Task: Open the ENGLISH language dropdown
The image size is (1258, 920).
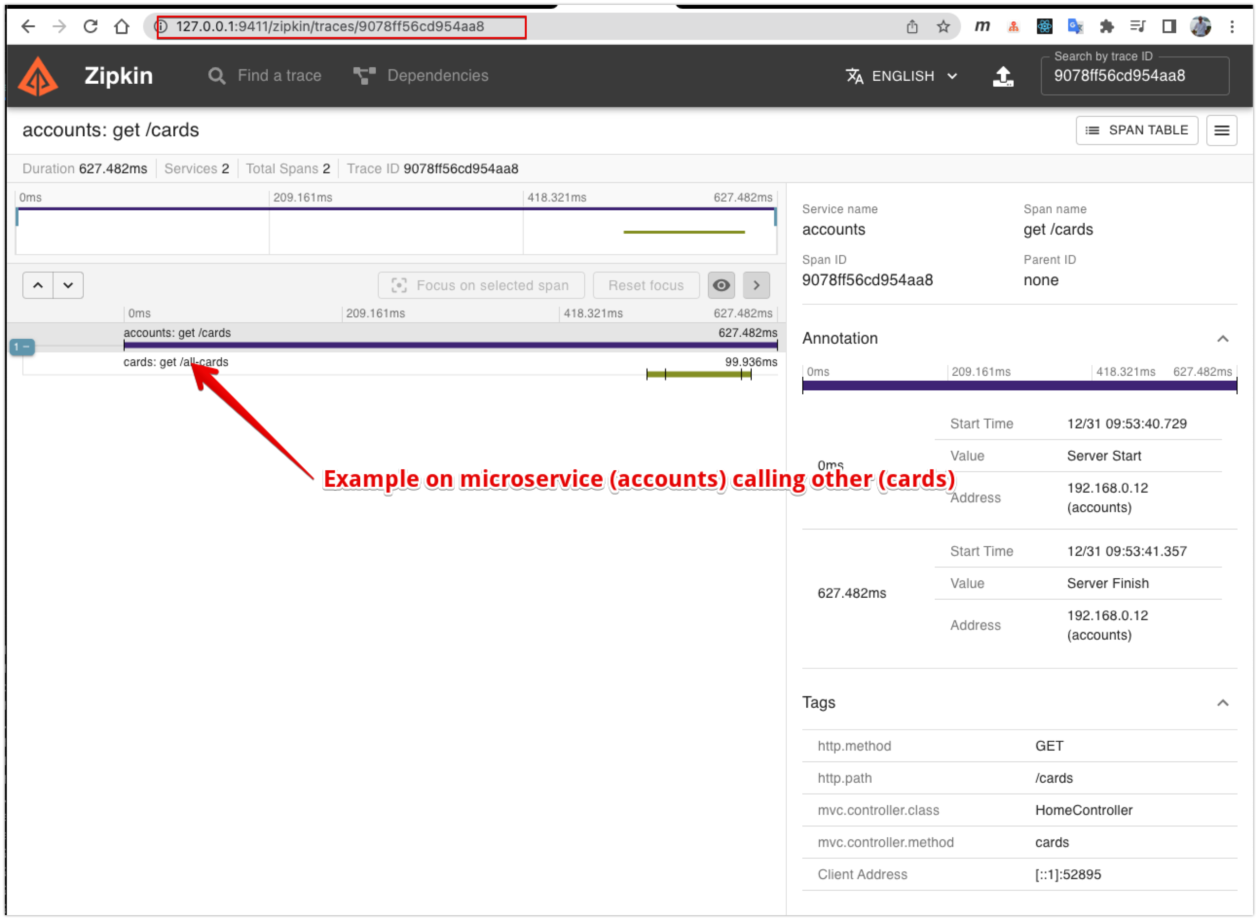Action: pos(902,76)
